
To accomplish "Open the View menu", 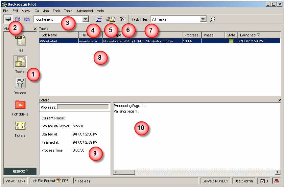I will click(x=26, y=11).
